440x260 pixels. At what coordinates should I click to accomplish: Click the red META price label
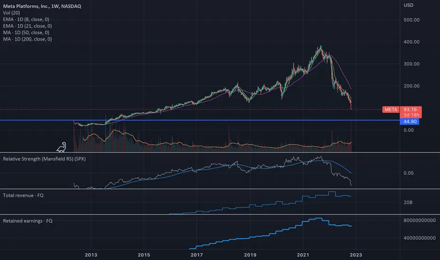click(391, 110)
